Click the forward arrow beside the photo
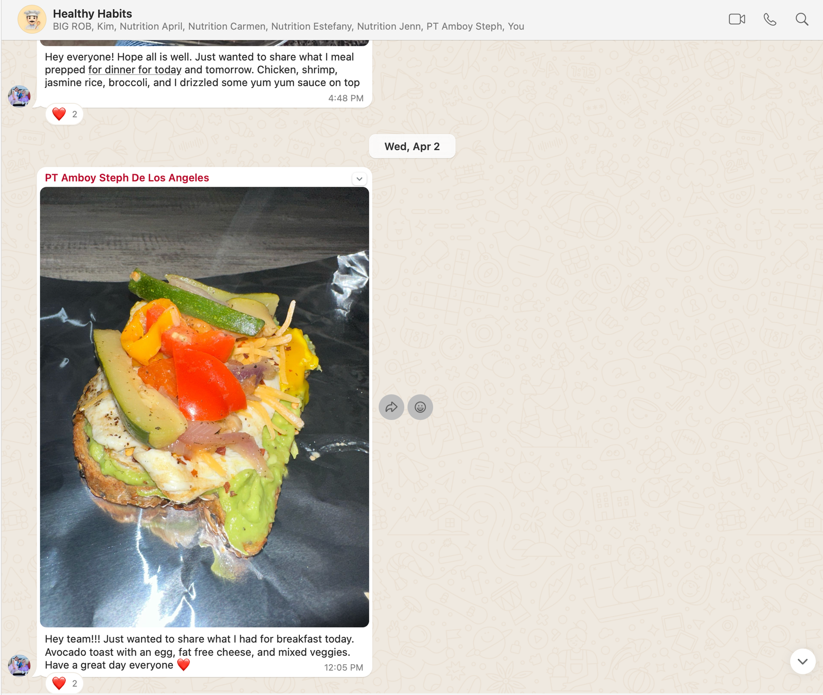Image resolution: width=823 pixels, height=695 pixels. [391, 407]
